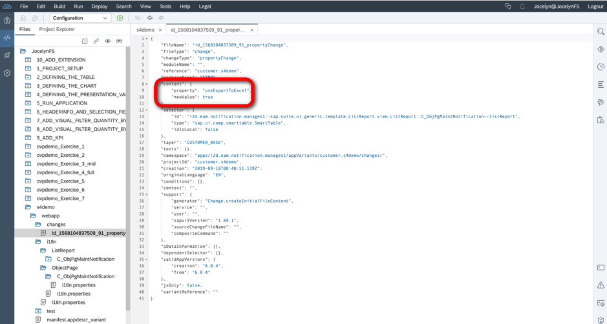Select the ObjectPage folder
The height and width of the screenshot is (324, 607).
(65, 268)
